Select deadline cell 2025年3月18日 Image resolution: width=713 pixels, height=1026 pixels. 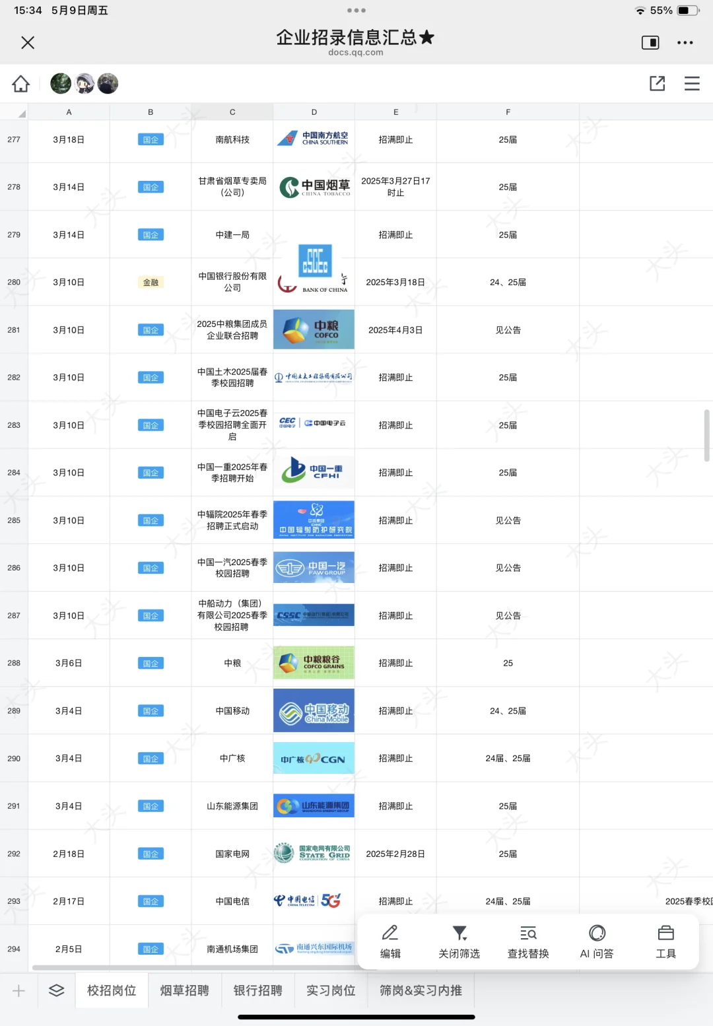(x=395, y=282)
